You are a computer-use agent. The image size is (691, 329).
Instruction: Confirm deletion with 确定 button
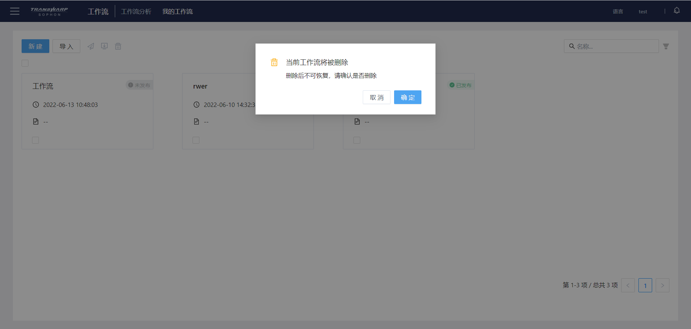408,97
